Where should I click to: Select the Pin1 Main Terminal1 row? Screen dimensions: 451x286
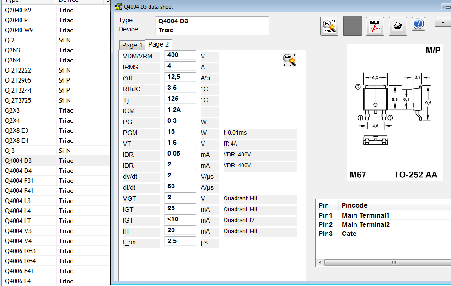pos(383,215)
